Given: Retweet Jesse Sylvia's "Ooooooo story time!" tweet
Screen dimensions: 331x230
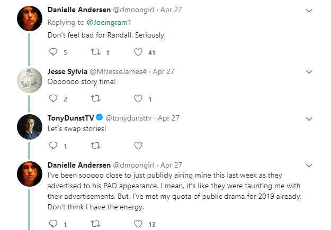Looking at the screenshot, I should 96,98.
